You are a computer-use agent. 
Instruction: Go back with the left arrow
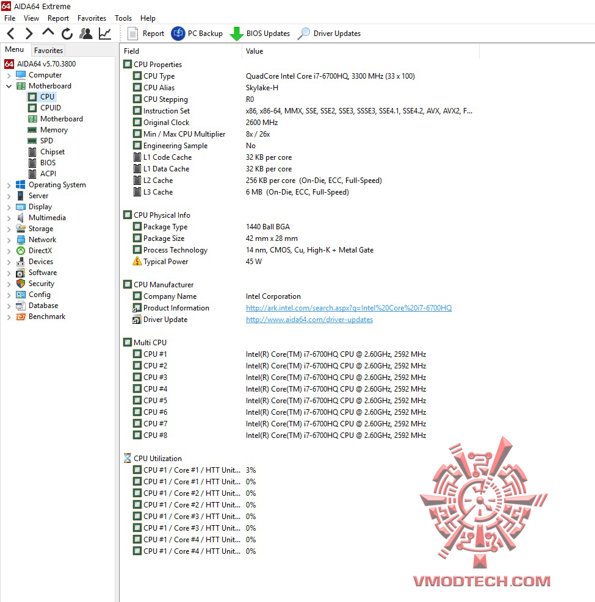11,34
